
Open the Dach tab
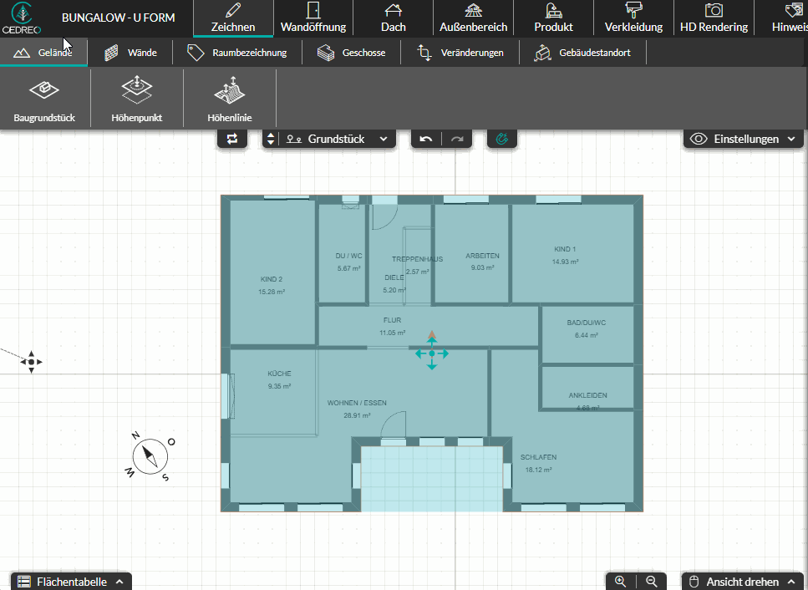pyautogui.click(x=394, y=18)
